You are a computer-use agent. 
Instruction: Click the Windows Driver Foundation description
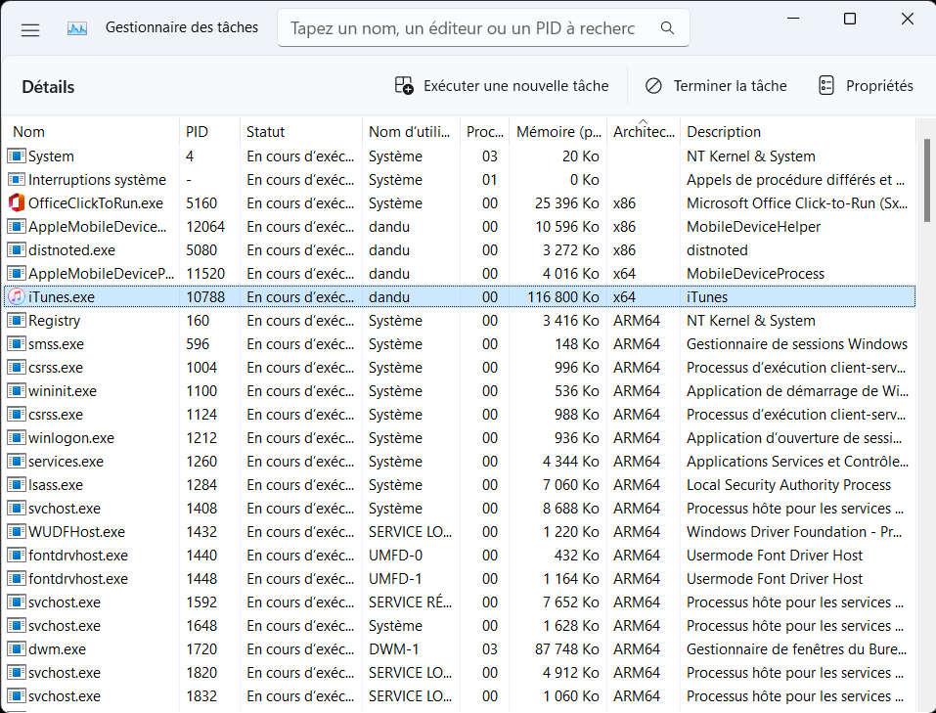794,532
